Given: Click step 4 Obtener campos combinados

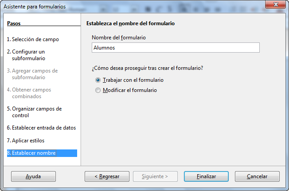Looking at the screenshot, I should 29,93.
